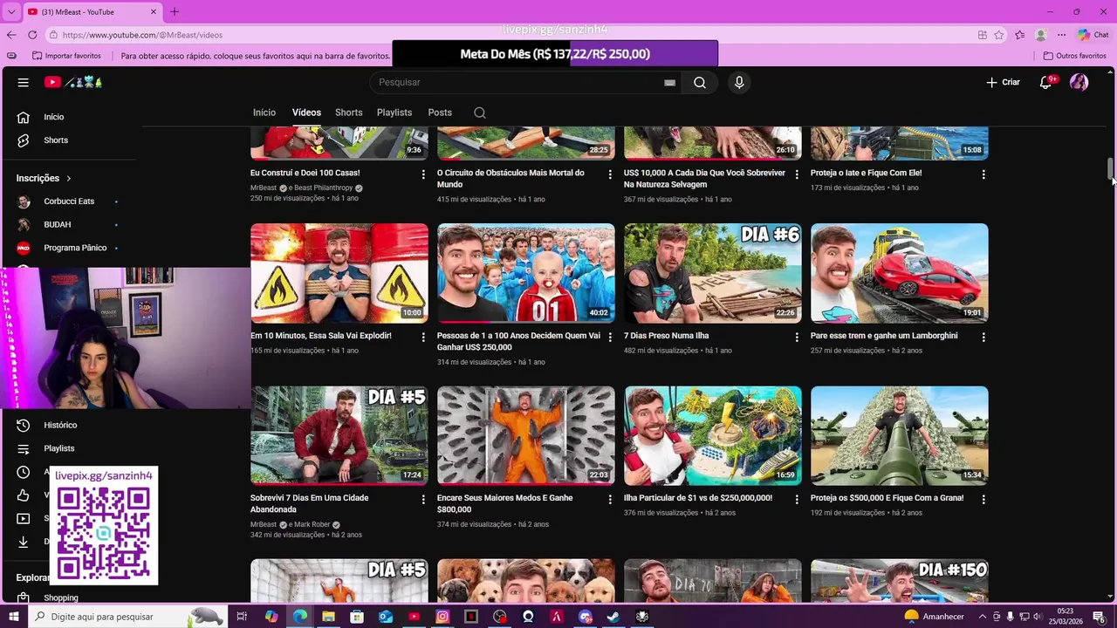Open Windows Start menu

pos(14,617)
